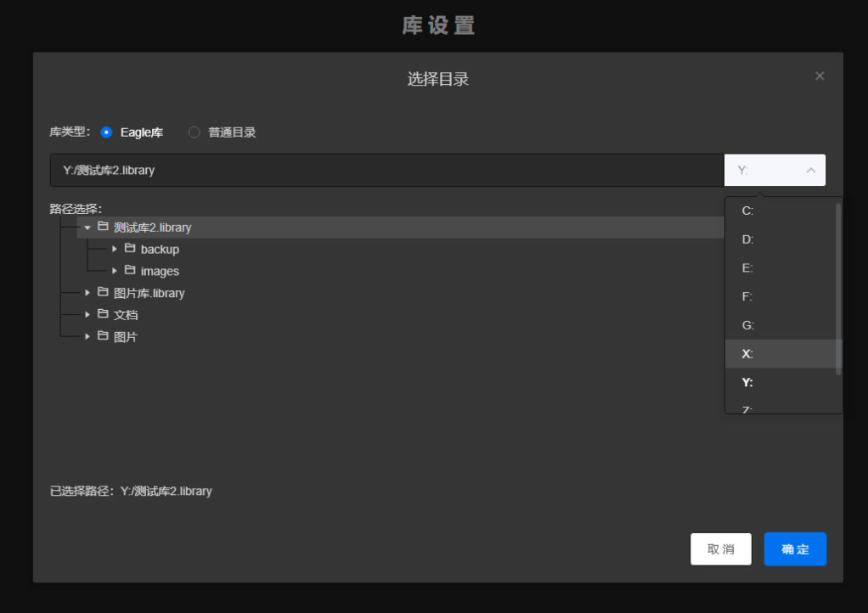Choose drive F: from the list

781,296
